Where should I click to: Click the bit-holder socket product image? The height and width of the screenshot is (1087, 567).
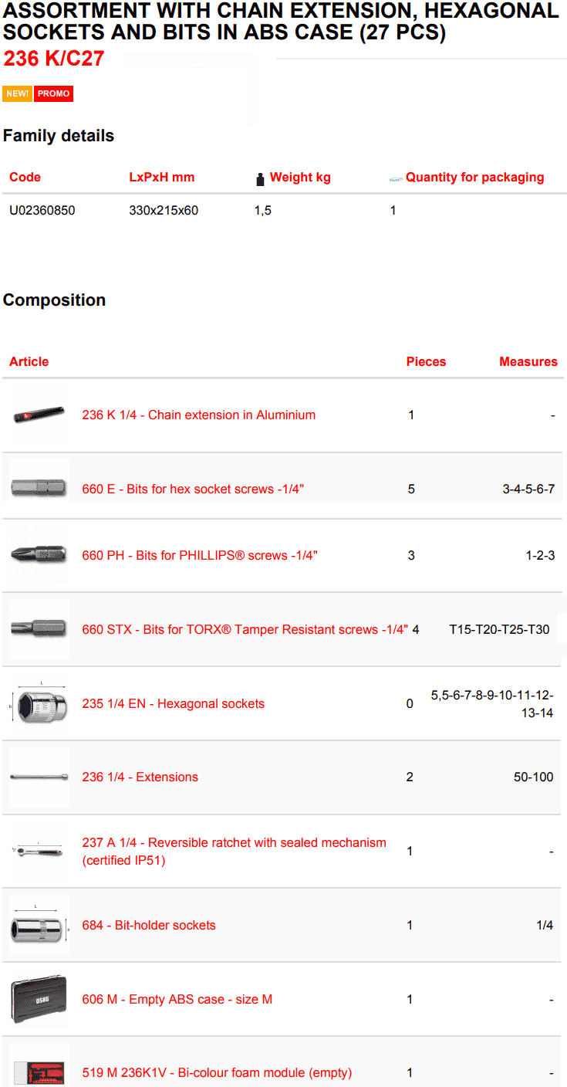click(39, 925)
